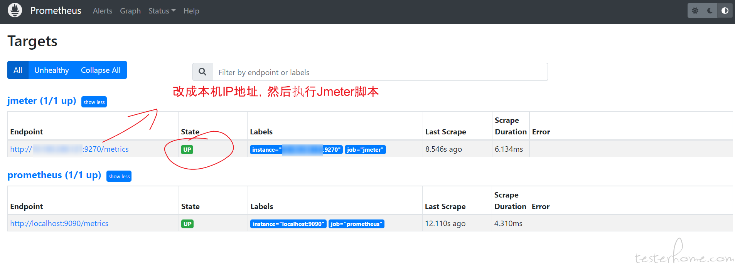The width and height of the screenshot is (735, 273).
Task: Click the Endpoint column header in prometheus table
Action: tap(27, 206)
